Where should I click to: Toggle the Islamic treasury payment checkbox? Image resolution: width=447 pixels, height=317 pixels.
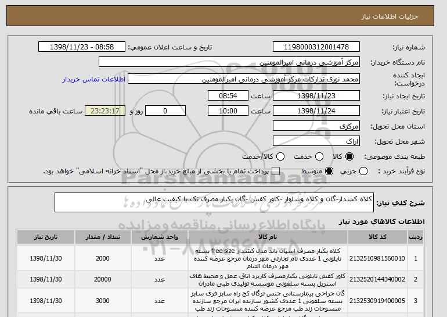click(x=276, y=171)
